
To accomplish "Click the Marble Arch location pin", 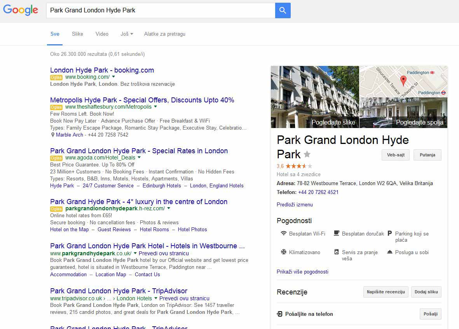I will [x=53, y=135].
